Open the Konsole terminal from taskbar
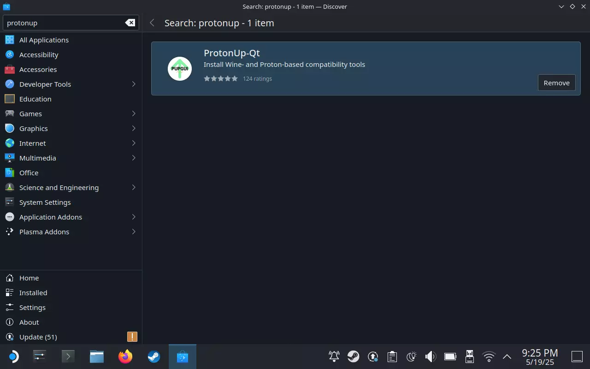 pos(68,357)
